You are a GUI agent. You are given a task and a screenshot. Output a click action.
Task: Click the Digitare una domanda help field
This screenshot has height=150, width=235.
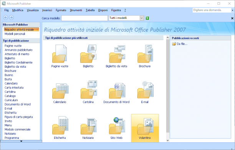point(212,10)
